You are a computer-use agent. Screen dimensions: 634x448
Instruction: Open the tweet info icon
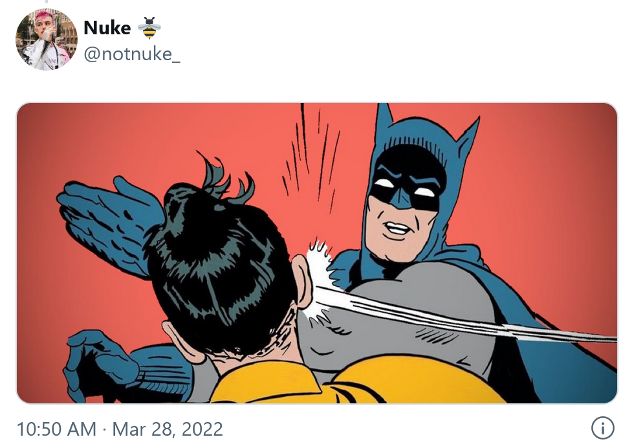[602, 428]
